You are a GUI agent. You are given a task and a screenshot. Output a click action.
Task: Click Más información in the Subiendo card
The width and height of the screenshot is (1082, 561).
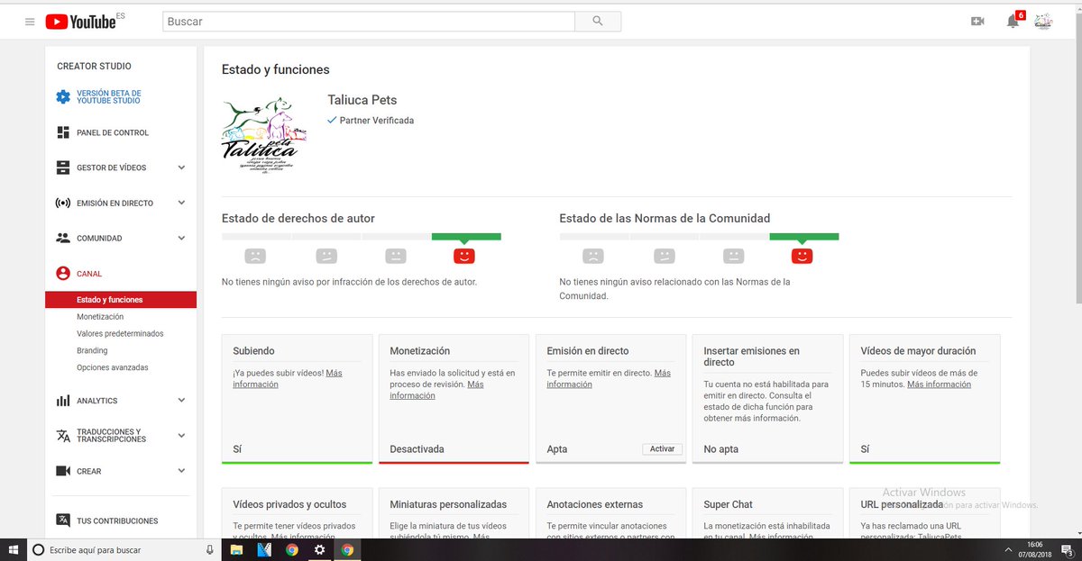[x=288, y=378]
